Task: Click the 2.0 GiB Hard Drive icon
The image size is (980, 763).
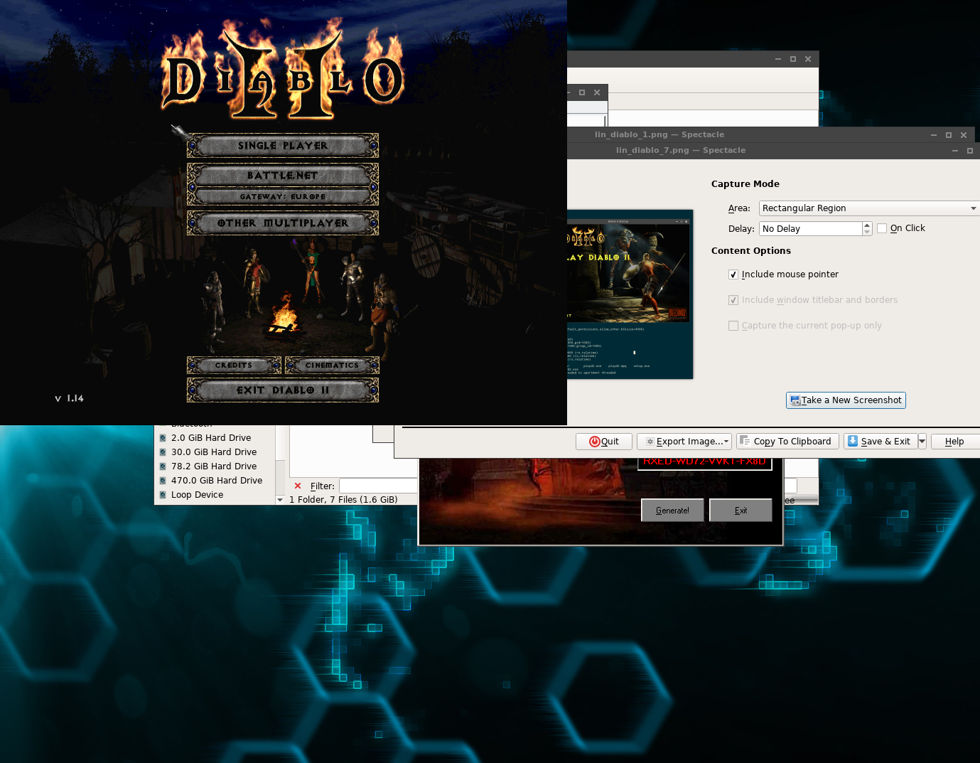Action: pos(163,438)
